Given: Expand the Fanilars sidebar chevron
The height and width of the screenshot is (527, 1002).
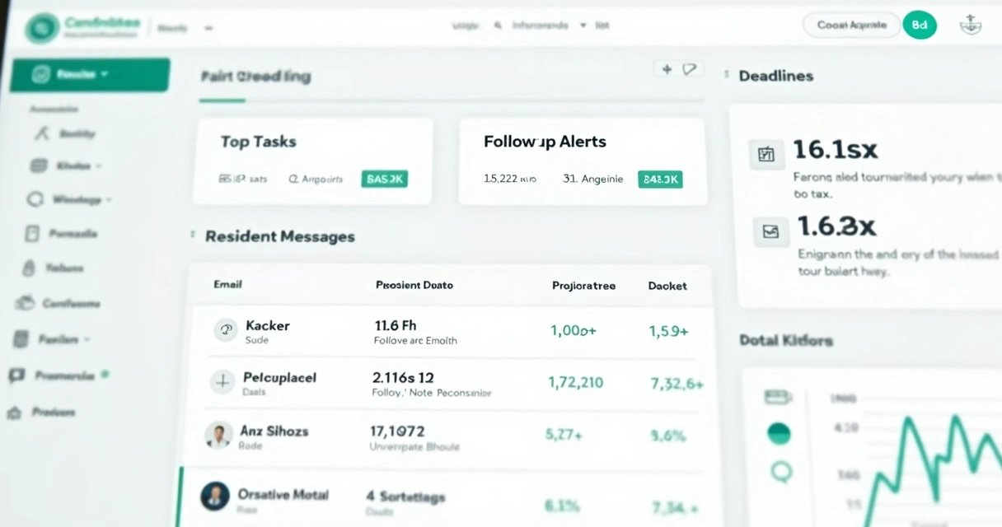Looking at the screenshot, I should 87,338.
